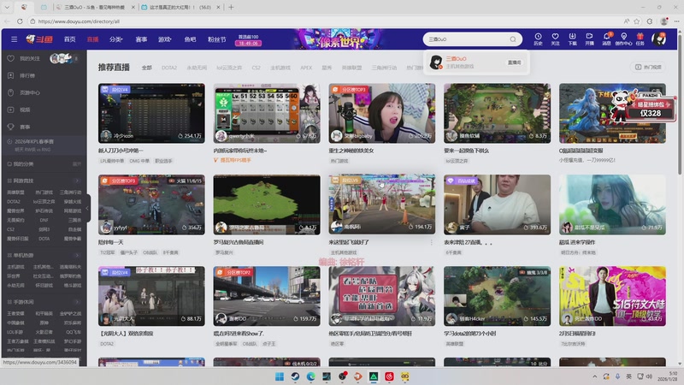Open the stream thumbnail showing Lv.51 52 53

267,113
